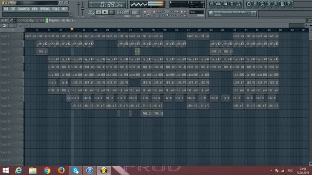Pause playback with the pause button
Screen dimensions: 312x175
(x=98, y=12)
